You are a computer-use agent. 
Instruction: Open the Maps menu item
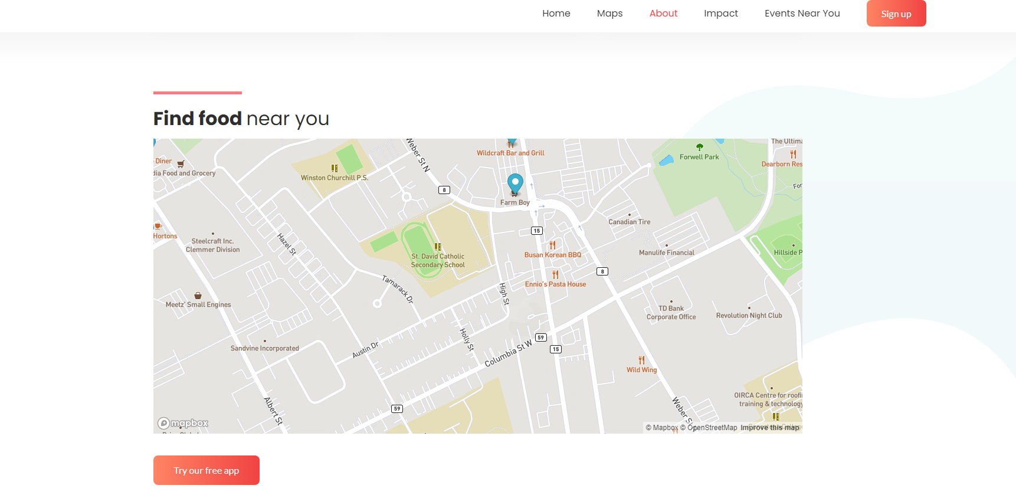pyautogui.click(x=609, y=14)
